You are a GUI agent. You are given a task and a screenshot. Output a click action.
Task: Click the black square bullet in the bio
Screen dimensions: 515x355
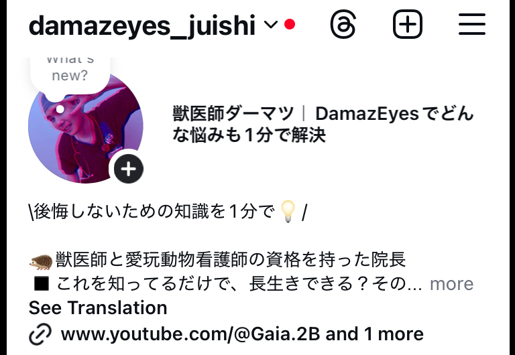[x=42, y=284]
